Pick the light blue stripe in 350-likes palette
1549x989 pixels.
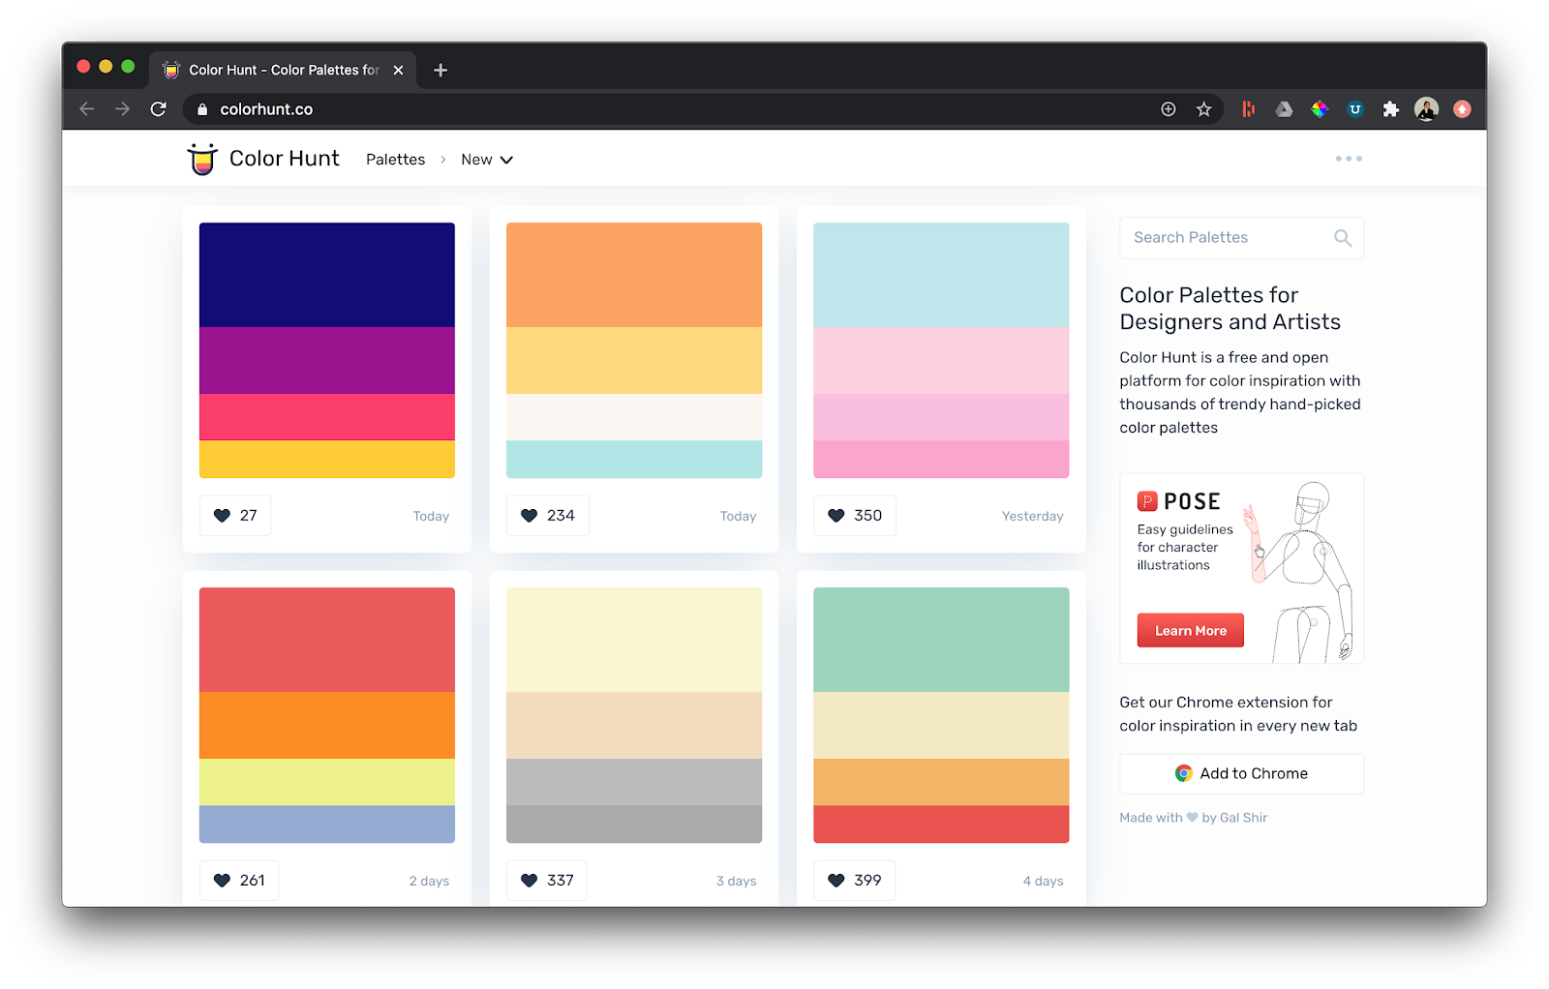coord(941,275)
